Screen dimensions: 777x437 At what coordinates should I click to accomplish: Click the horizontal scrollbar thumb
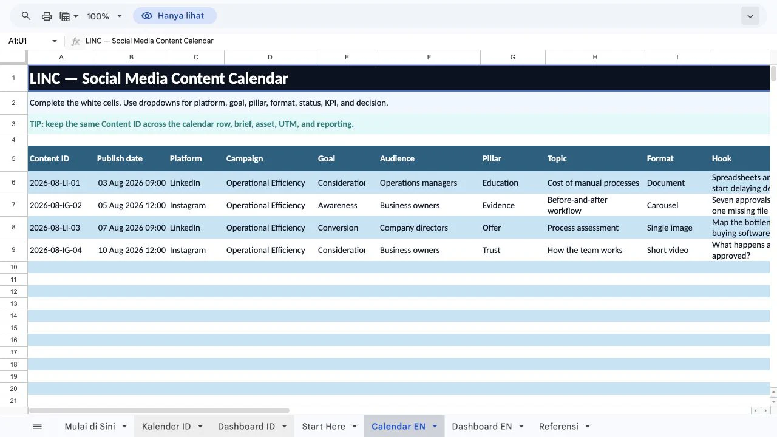point(159,411)
